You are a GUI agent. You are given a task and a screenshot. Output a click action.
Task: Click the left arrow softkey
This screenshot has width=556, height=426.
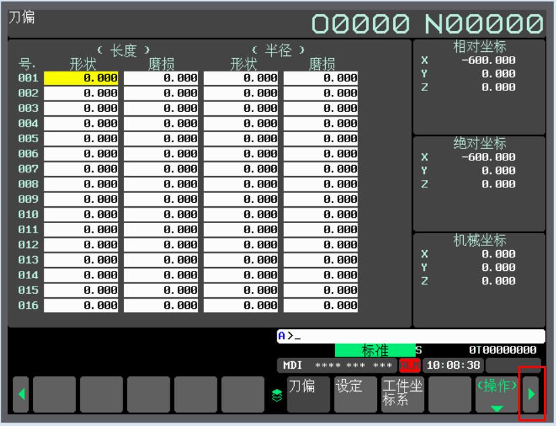21,394
